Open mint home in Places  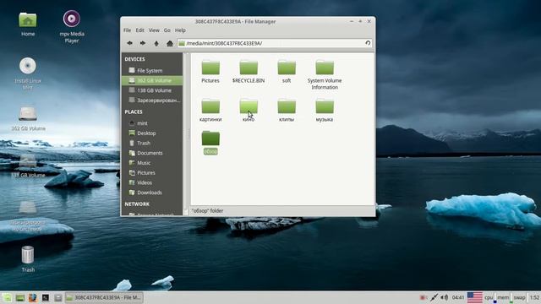click(x=152, y=123)
